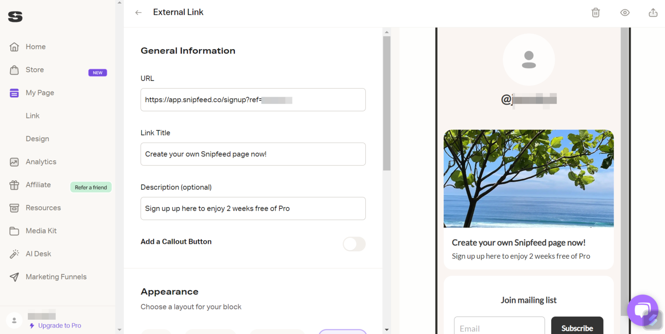Open the Analytics menu item
Image resolution: width=665 pixels, height=334 pixels.
[41, 162]
